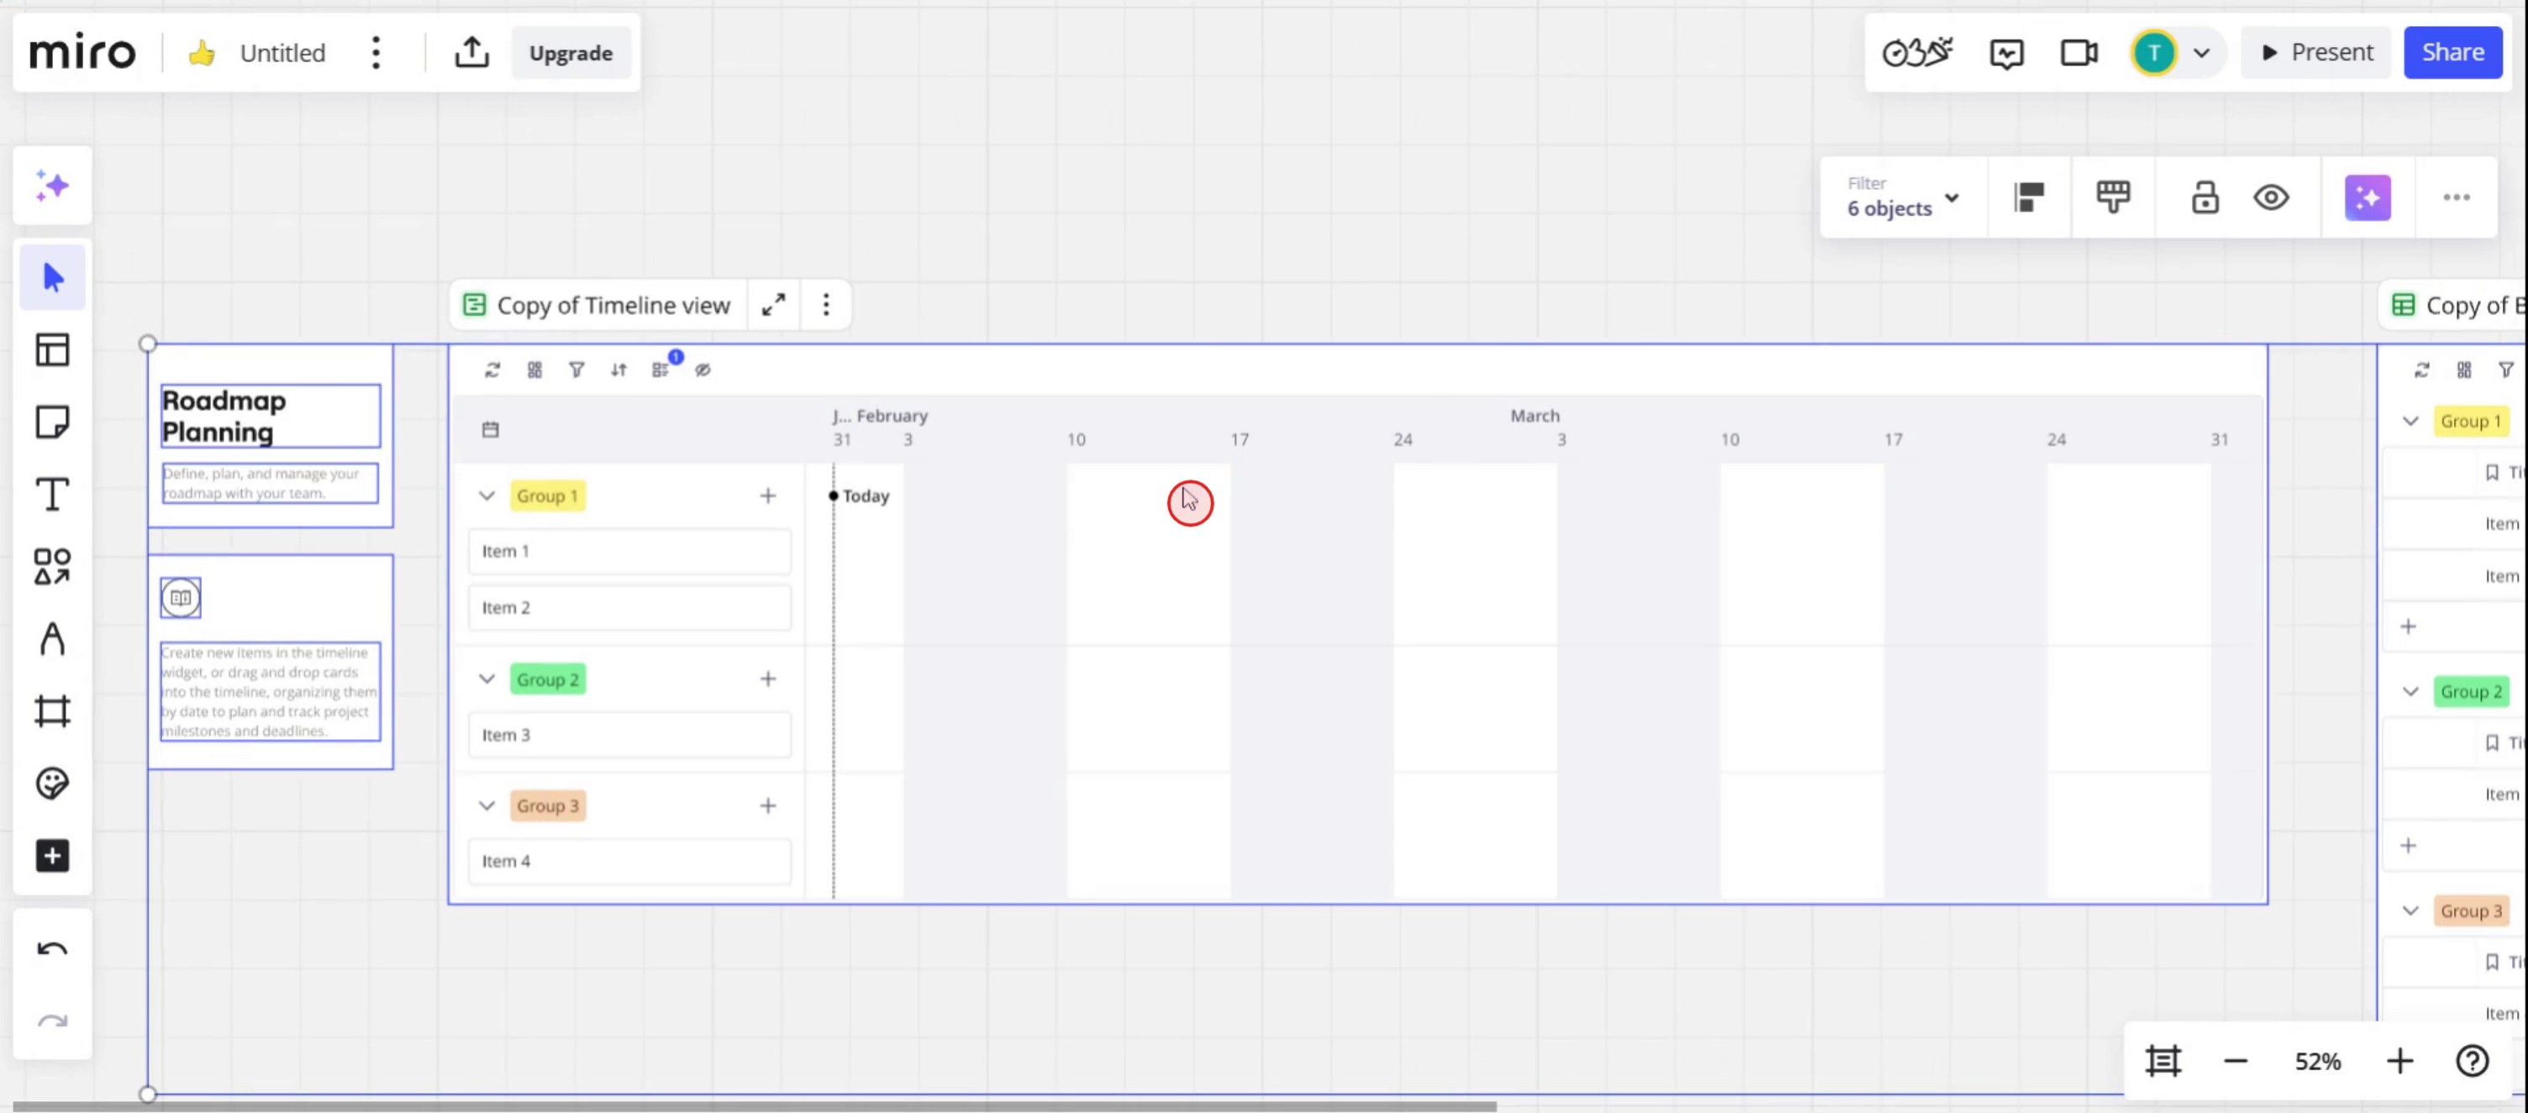Toggle the lock on the selected objects

[2204, 198]
